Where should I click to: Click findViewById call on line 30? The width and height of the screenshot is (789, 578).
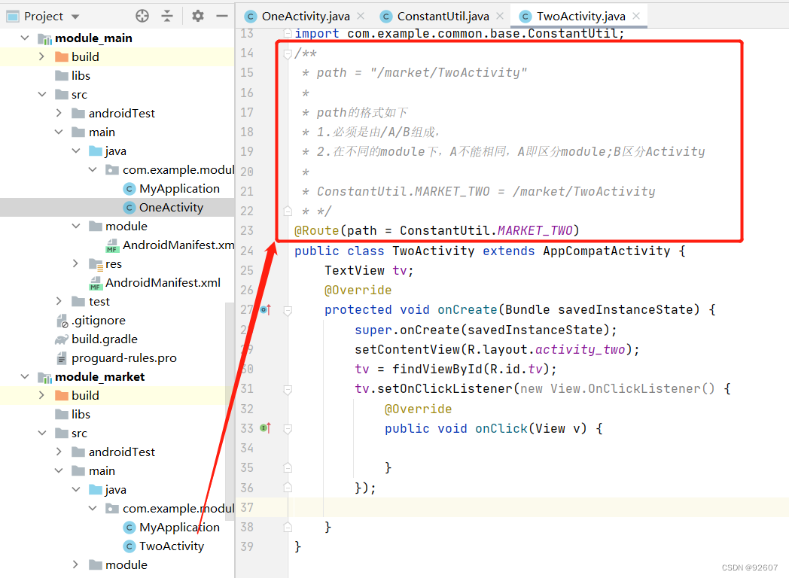pos(437,369)
